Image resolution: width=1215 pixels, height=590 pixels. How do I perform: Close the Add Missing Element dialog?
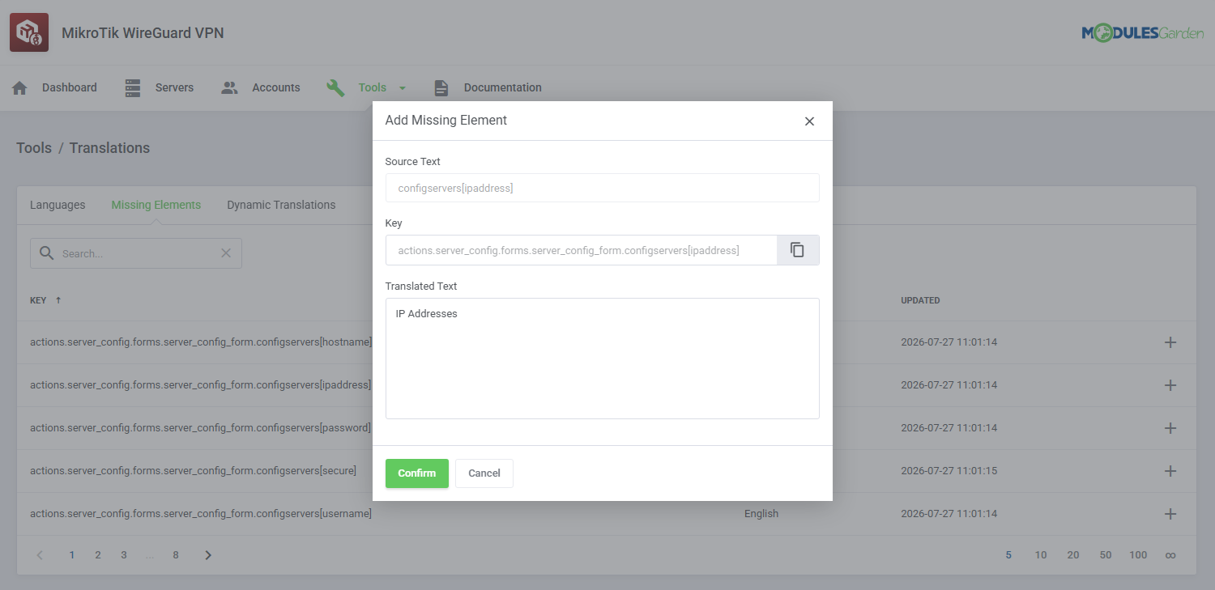point(809,121)
